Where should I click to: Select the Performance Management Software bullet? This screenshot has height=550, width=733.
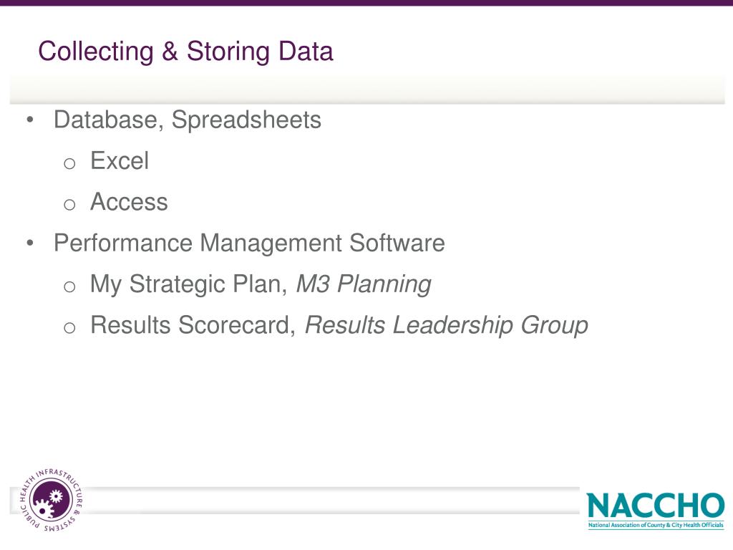pyautogui.click(x=249, y=243)
